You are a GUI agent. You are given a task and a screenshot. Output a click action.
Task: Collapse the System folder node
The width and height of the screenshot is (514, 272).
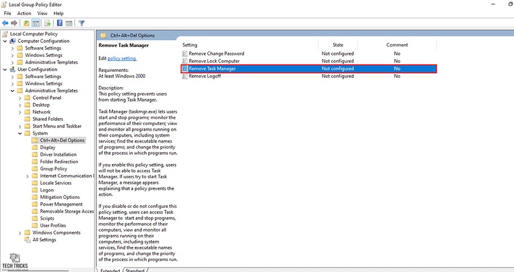20,134
